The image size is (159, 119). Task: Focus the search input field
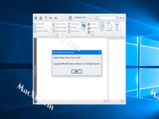click(x=107, y=18)
